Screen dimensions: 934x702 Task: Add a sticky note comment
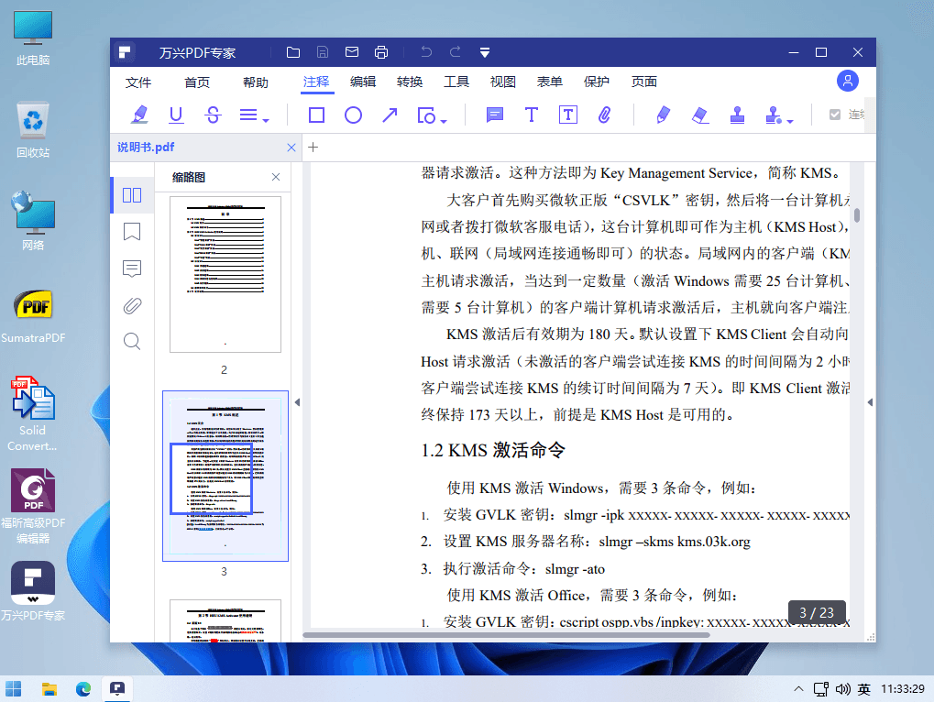click(494, 115)
